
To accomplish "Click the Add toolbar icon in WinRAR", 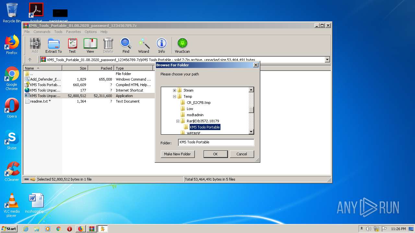I will [x=35, y=46].
